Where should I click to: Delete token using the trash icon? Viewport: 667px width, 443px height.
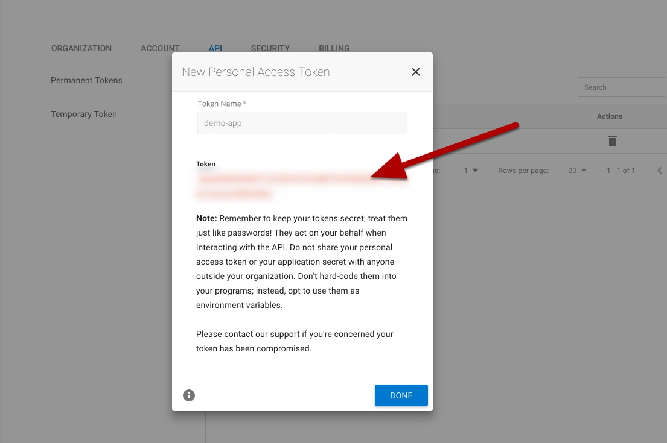[612, 141]
